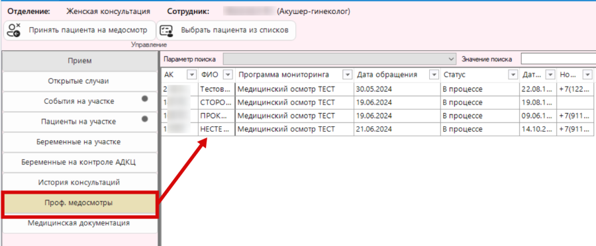Open the Статус column filter dropdown
This screenshot has width=596, height=246.
point(513,75)
